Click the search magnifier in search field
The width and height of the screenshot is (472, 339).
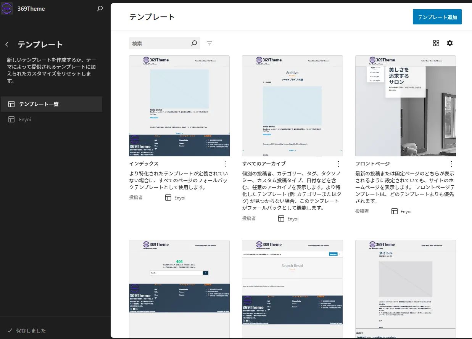(194, 43)
